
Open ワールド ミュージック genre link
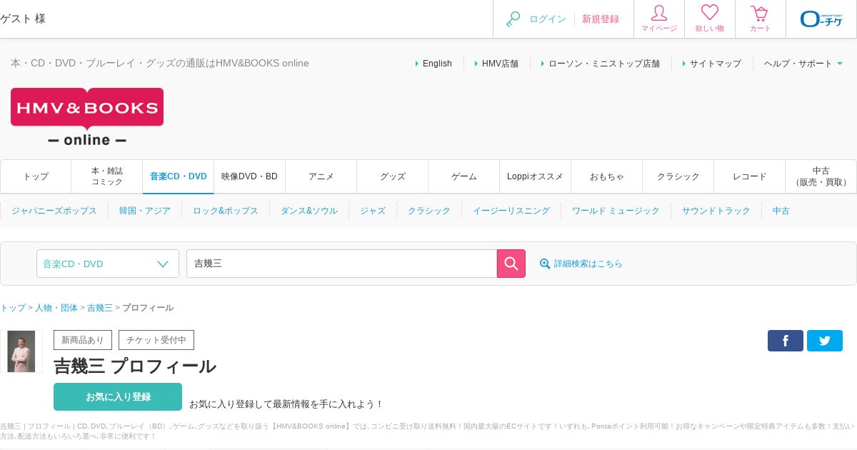click(x=616, y=211)
